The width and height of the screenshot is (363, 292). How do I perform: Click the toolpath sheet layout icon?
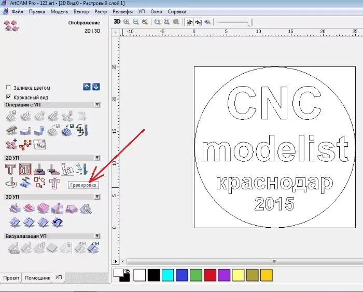[39, 145]
